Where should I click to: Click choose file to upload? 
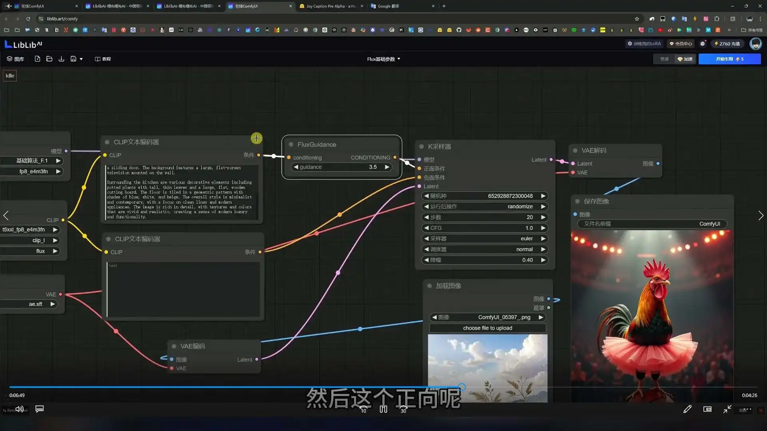point(487,328)
